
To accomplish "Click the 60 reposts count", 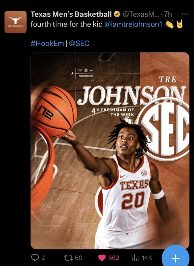I will click(x=79, y=258).
